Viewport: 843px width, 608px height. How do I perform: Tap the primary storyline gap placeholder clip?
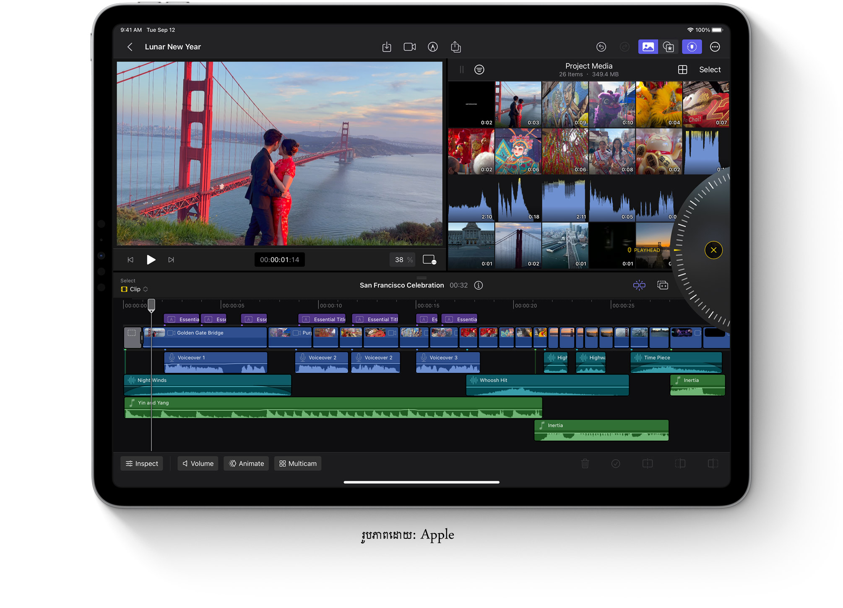click(133, 338)
